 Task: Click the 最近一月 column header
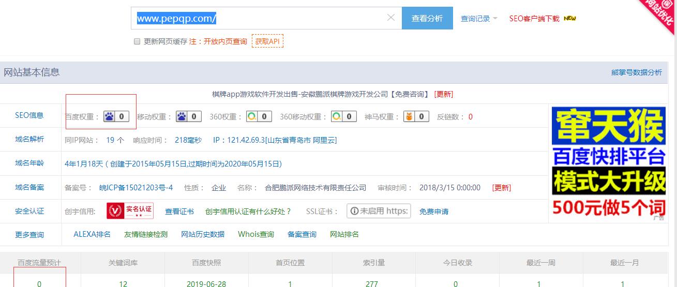tap(625, 263)
